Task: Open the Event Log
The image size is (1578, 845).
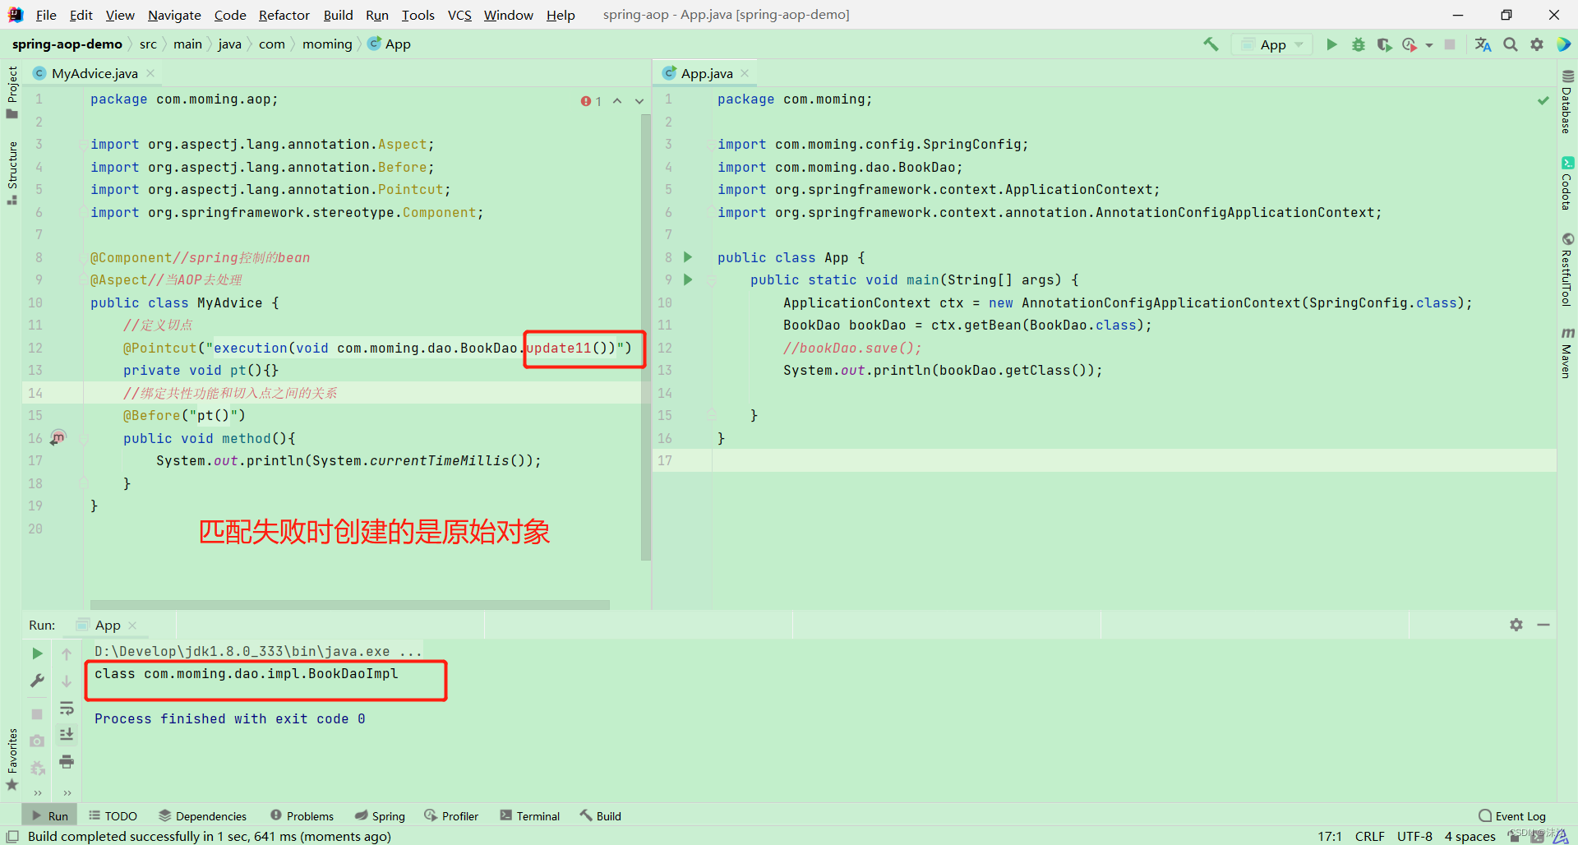Action: point(1519,815)
